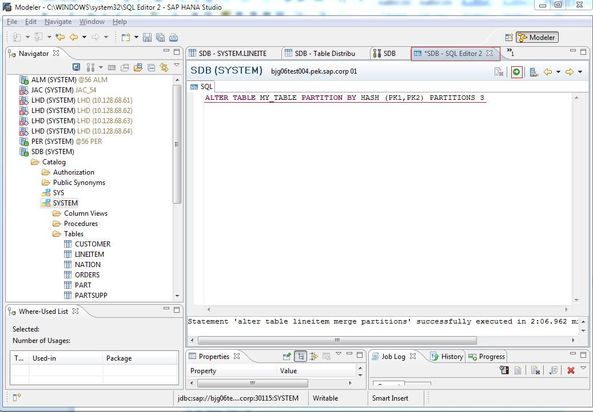The width and height of the screenshot is (593, 412).
Task: Click the clock icon in Job Log toolbar
Action: [x=504, y=370]
